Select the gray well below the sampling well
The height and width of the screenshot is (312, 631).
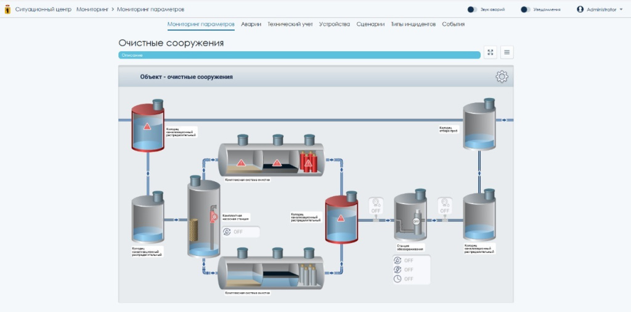tap(479, 215)
